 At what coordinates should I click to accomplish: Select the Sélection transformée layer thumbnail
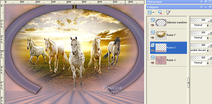coord(161,23)
